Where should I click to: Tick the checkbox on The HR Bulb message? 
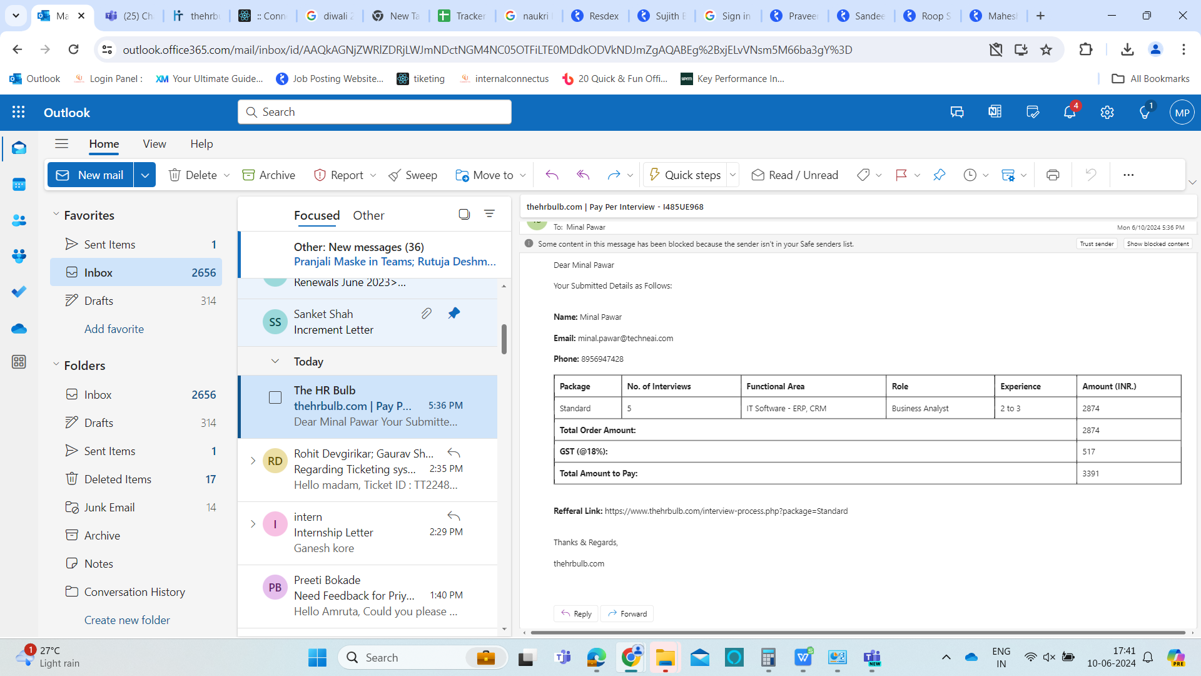[x=275, y=397]
